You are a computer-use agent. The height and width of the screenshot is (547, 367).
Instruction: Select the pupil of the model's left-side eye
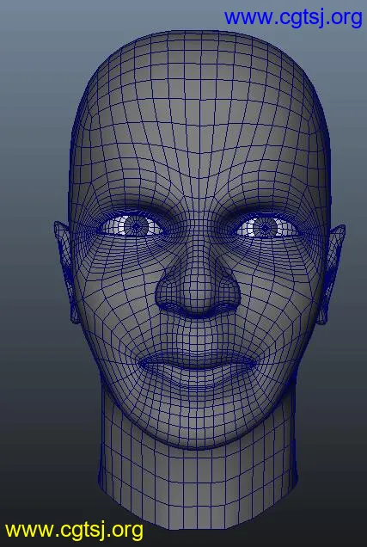(x=137, y=226)
